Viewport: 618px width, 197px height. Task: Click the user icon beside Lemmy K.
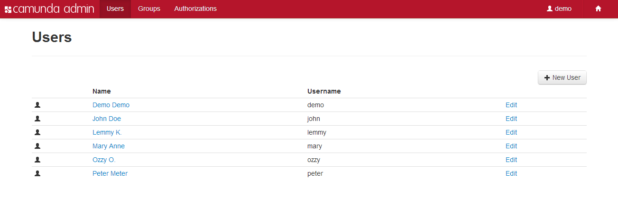38,132
